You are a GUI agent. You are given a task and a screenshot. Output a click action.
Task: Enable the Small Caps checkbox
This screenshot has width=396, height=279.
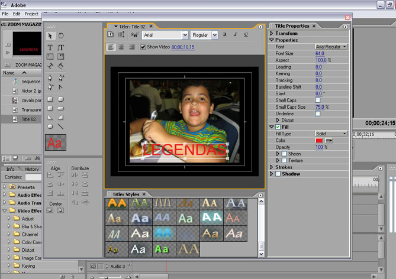(318, 100)
